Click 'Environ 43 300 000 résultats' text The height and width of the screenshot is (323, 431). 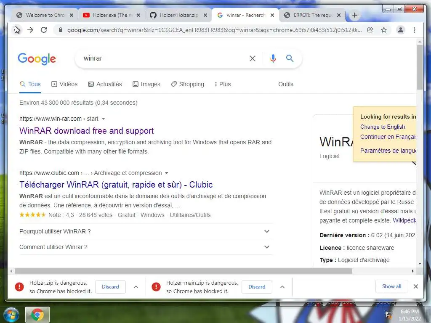click(x=56, y=103)
